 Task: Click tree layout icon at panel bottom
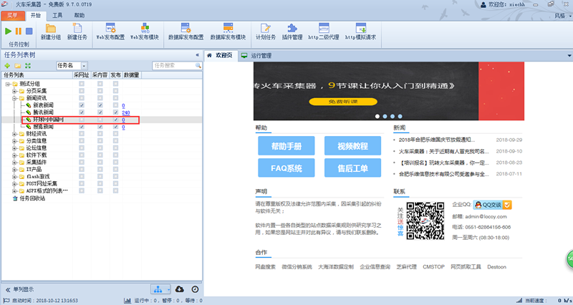point(158,289)
